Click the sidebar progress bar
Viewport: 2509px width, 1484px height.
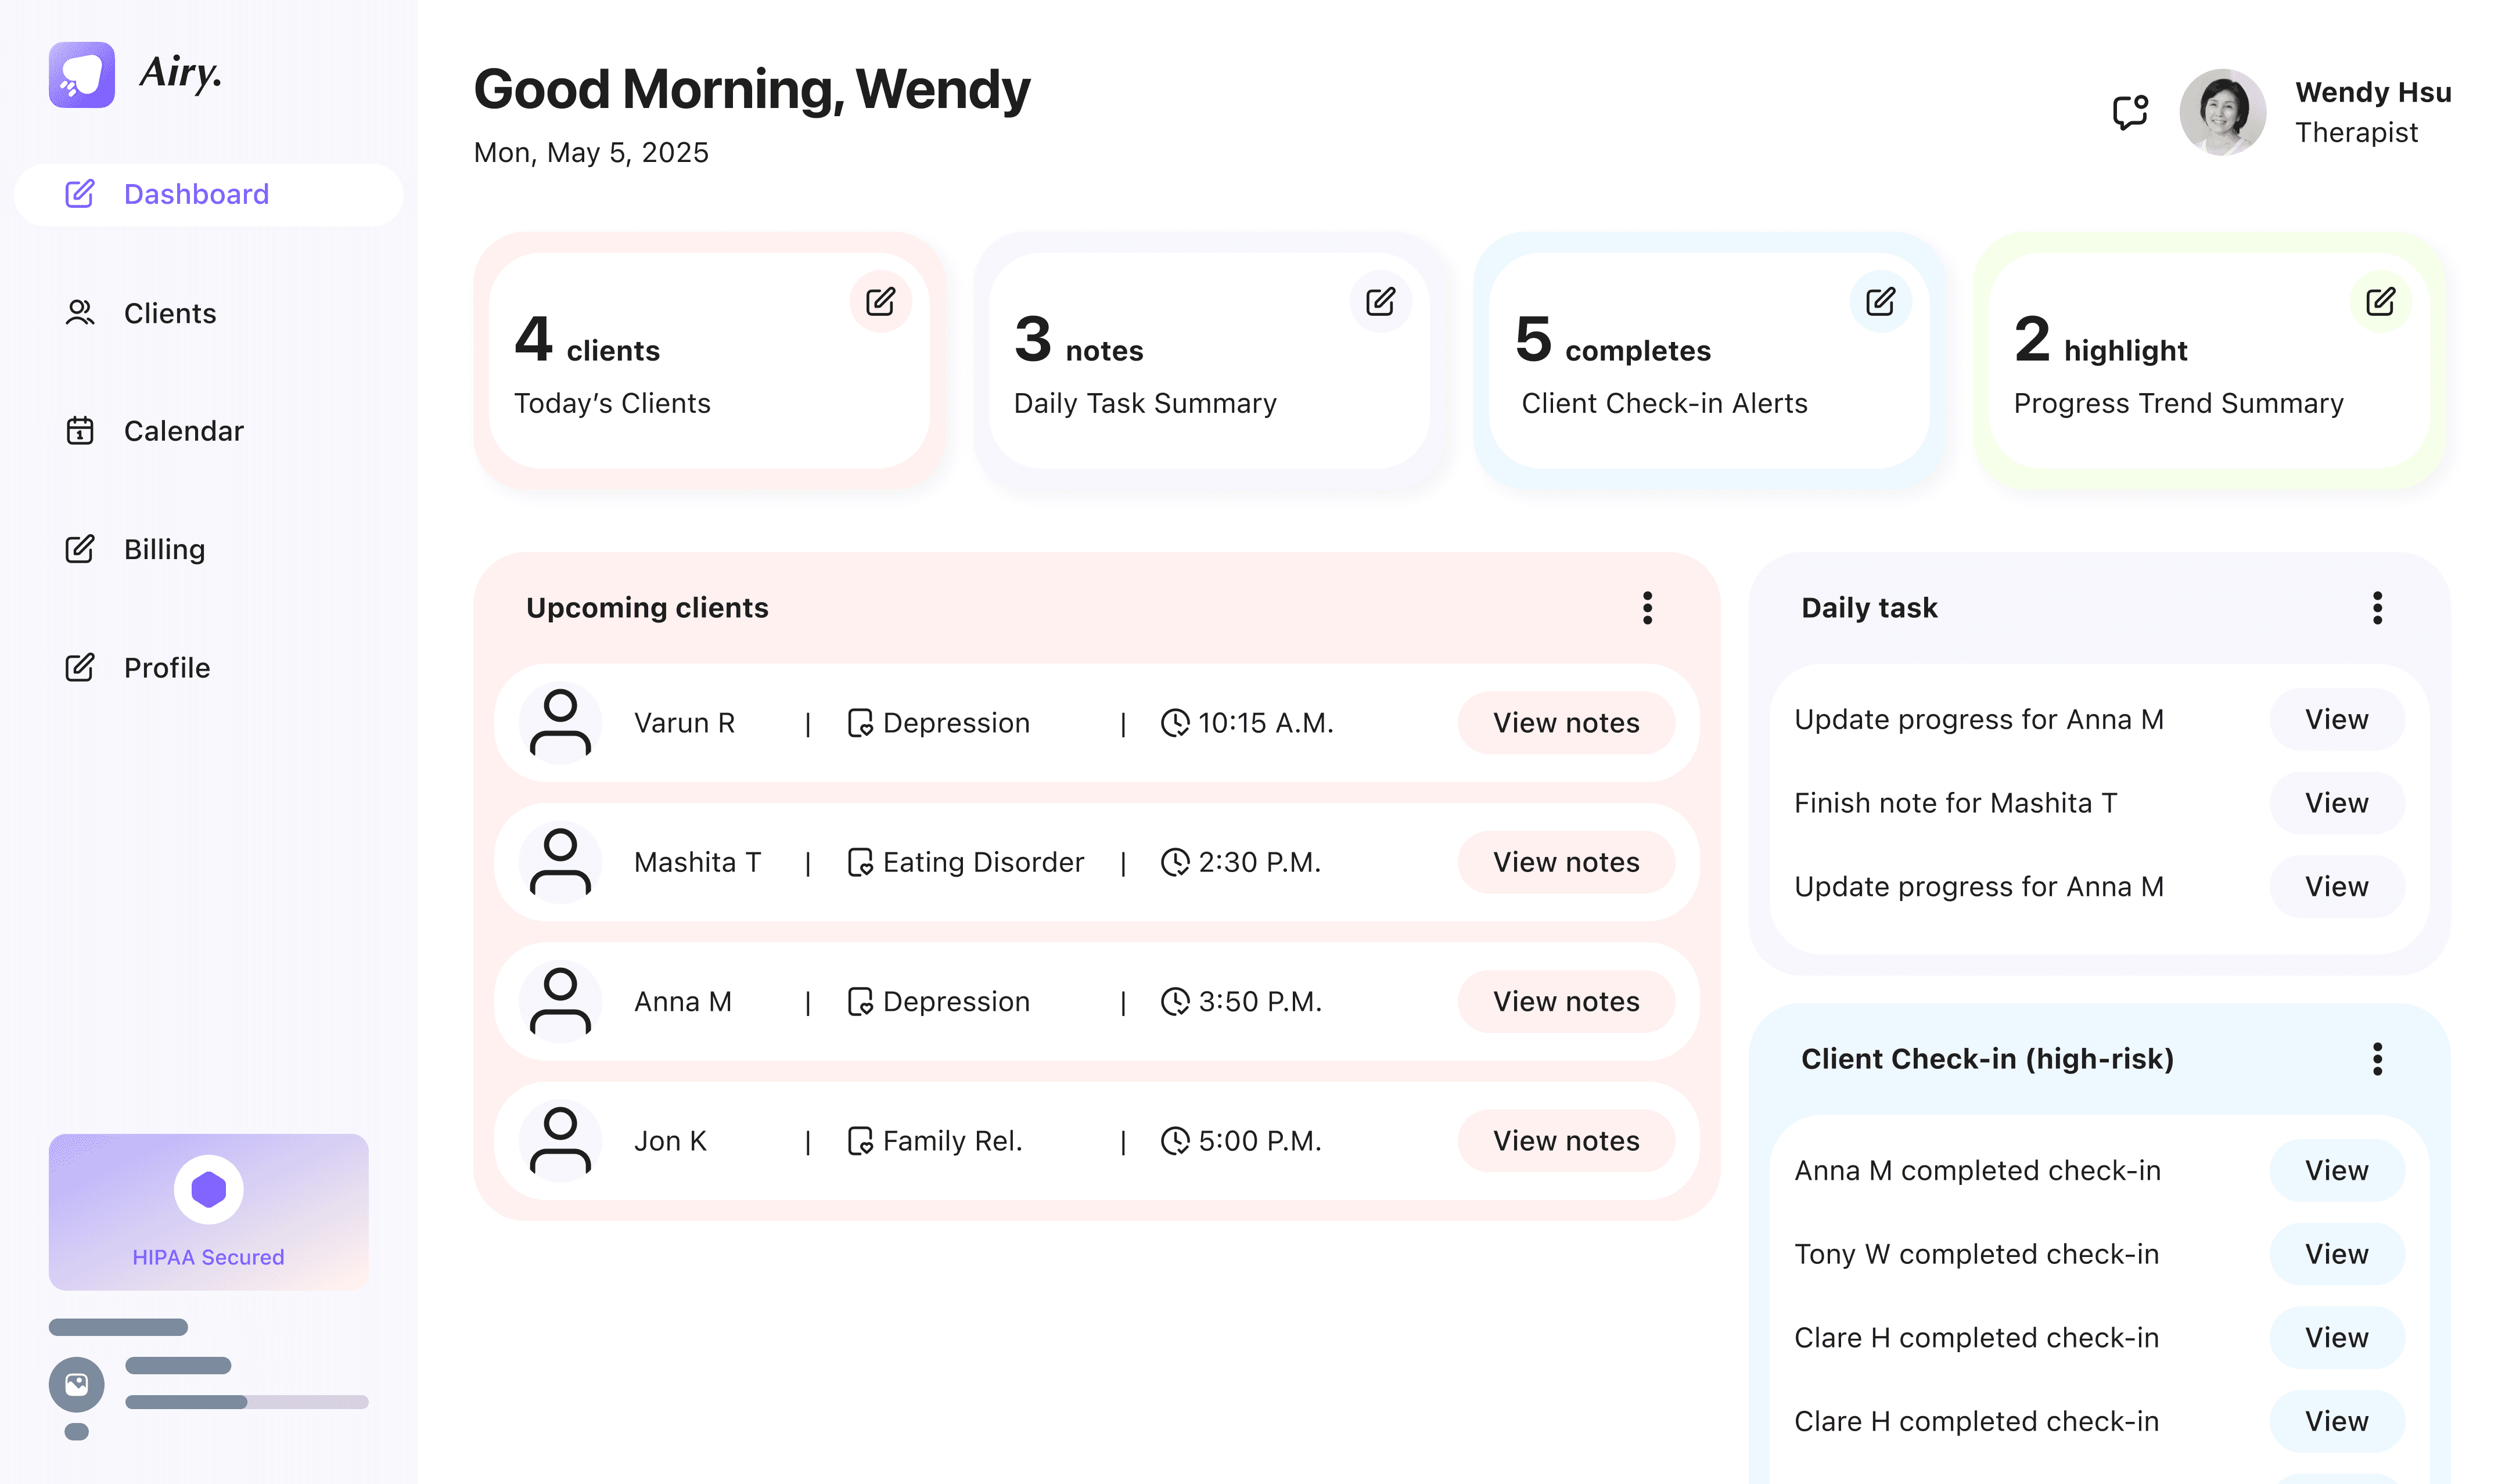click(x=246, y=1402)
